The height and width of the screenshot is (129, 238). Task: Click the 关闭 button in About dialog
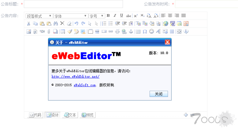click(159, 94)
